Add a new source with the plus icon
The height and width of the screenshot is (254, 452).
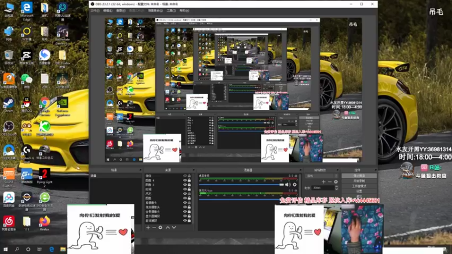tap(148, 227)
